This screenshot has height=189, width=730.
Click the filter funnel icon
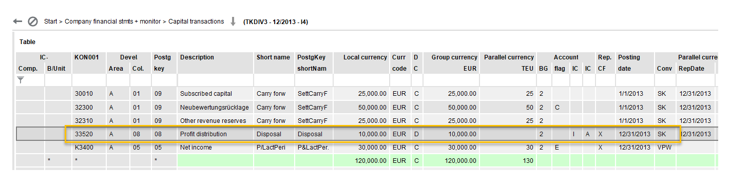tap(21, 79)
